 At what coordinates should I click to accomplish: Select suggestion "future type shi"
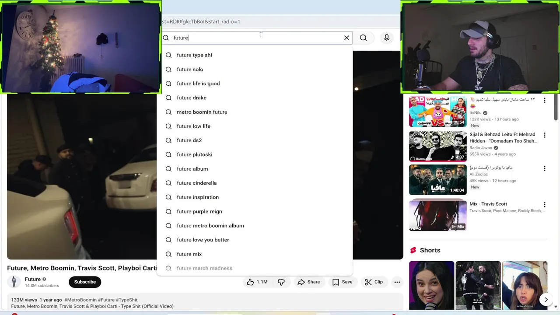click(255, 55)
